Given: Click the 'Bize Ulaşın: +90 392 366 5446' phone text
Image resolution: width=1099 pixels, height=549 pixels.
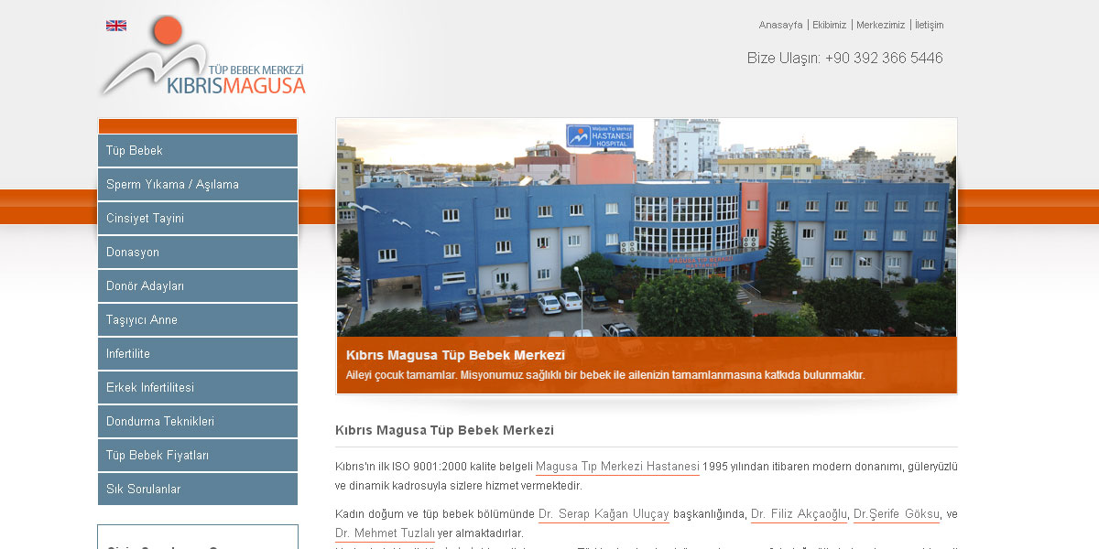Looking at the screenshot, I should [x=844, y=59].
